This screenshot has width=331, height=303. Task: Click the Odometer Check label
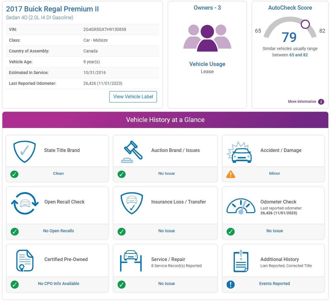pos(278,202)
